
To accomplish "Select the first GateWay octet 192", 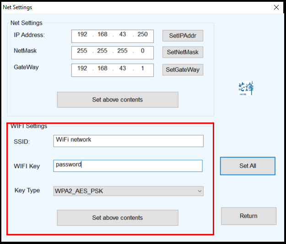I will [82, 69].
